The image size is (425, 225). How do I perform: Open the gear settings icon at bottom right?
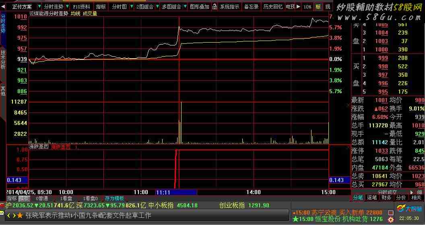(390, 220)
